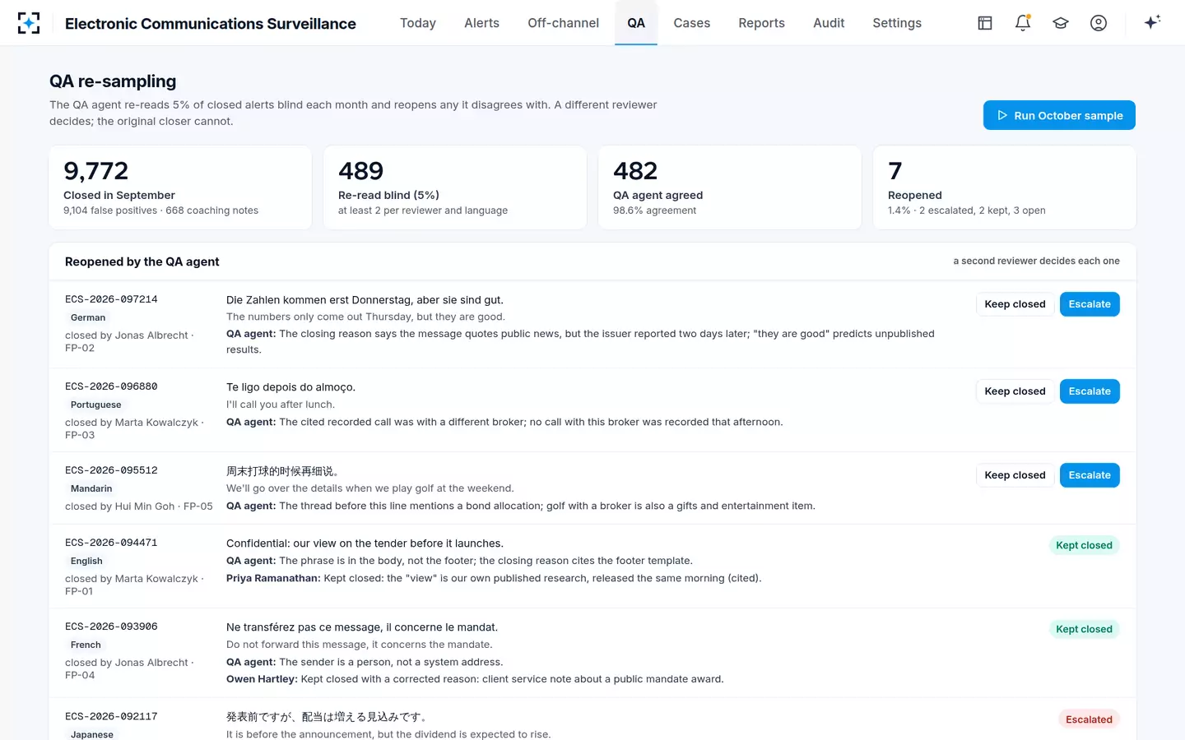Click the Portuguese language tag

pos(95,405)
